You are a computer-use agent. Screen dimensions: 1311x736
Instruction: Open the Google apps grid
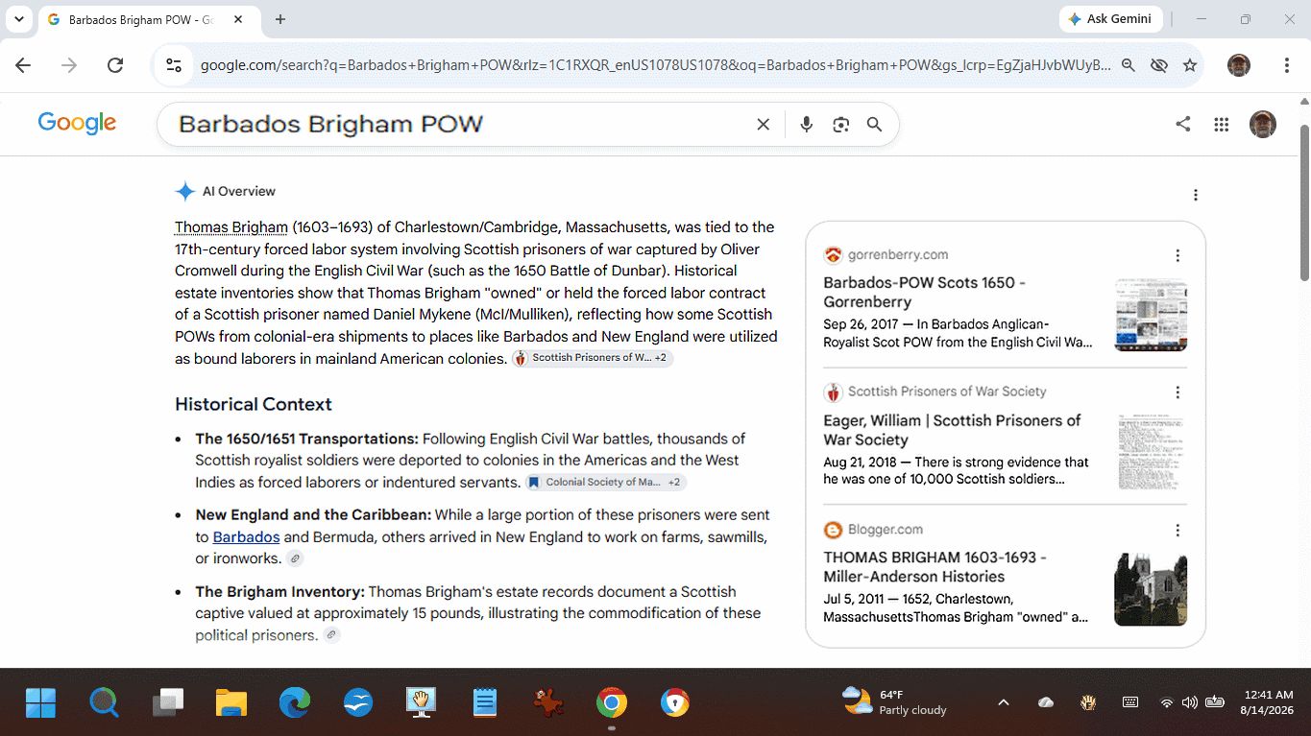1222,124
